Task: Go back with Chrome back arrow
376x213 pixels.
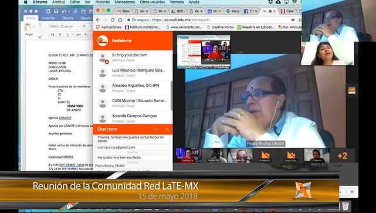Action: 98,20
